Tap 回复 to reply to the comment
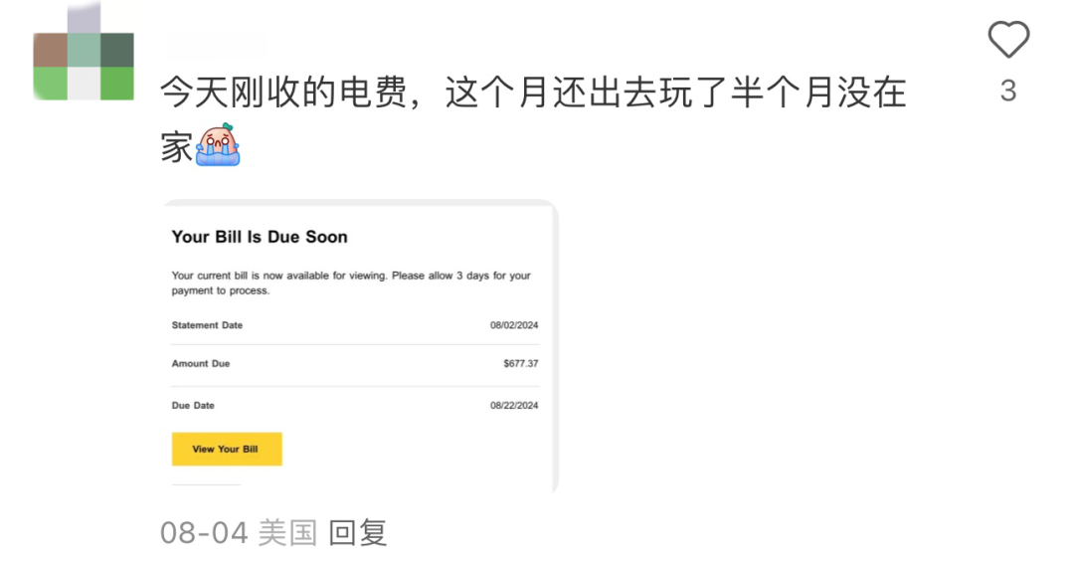 tap(358, 533)
